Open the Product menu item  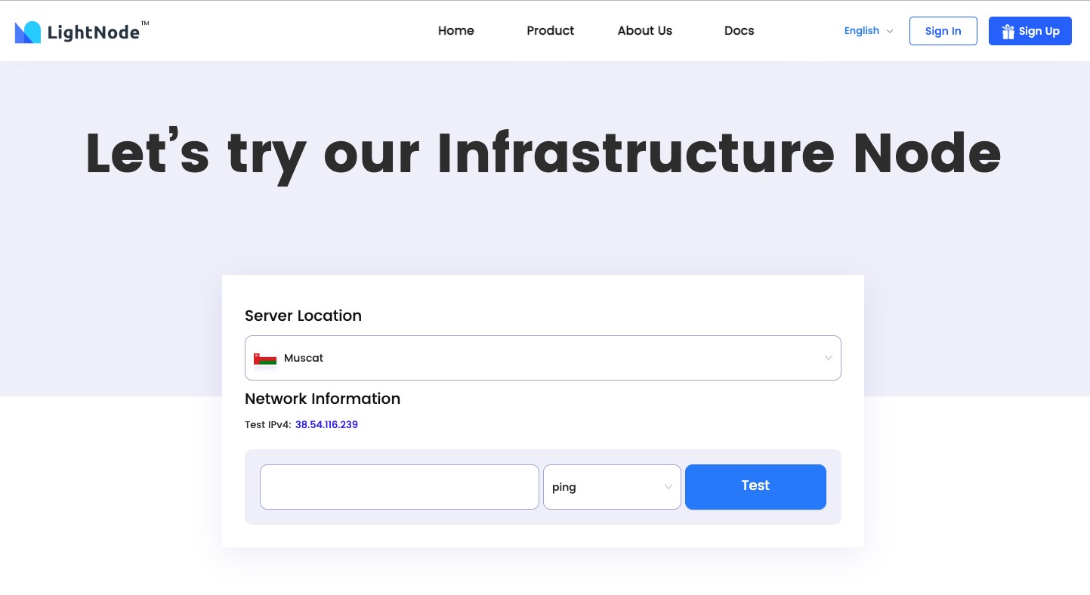tap(550, 31)
